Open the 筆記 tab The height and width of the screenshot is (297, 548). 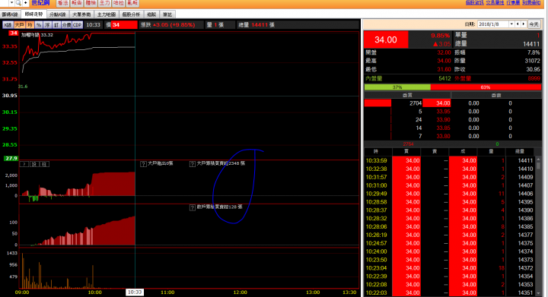pyautogui.click(x=167, y=14)
